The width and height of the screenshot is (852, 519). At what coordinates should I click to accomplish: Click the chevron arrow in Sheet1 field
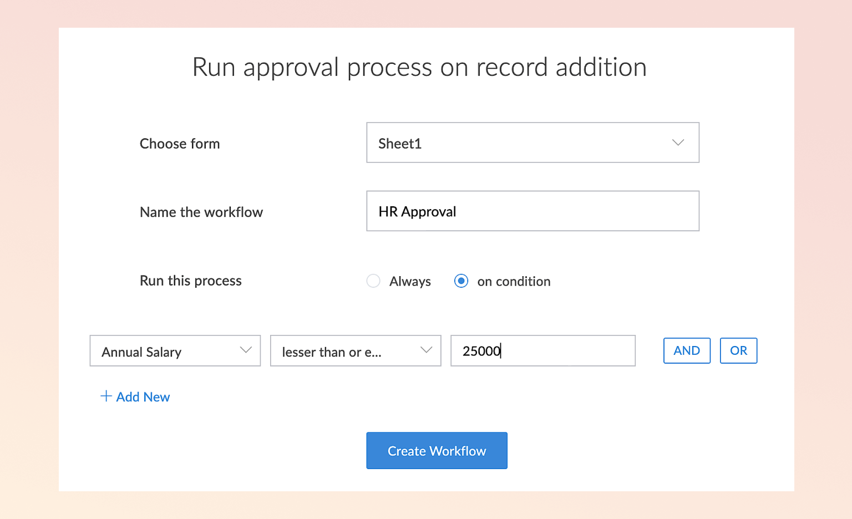(x=678, y=143)
